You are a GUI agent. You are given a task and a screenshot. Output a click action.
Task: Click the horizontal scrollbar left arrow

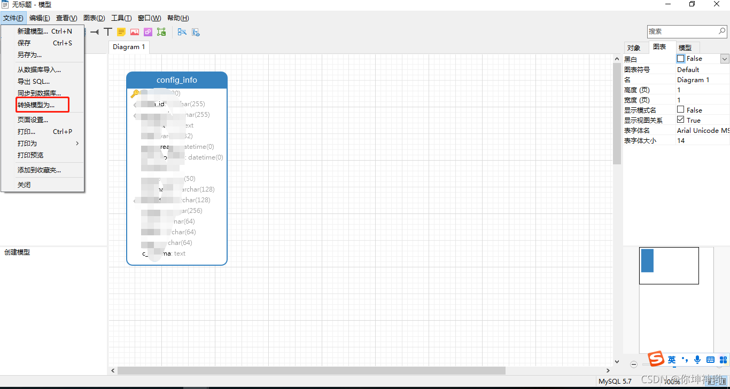(x=113, y=370)
